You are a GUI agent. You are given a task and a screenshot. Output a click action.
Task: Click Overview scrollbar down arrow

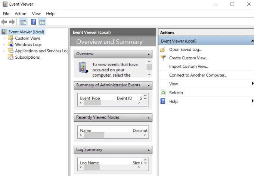(149, 75)
